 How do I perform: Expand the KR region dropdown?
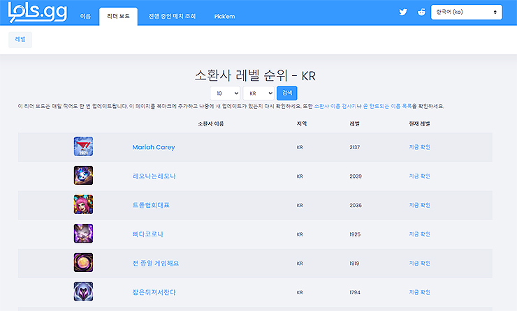point(258,93)
